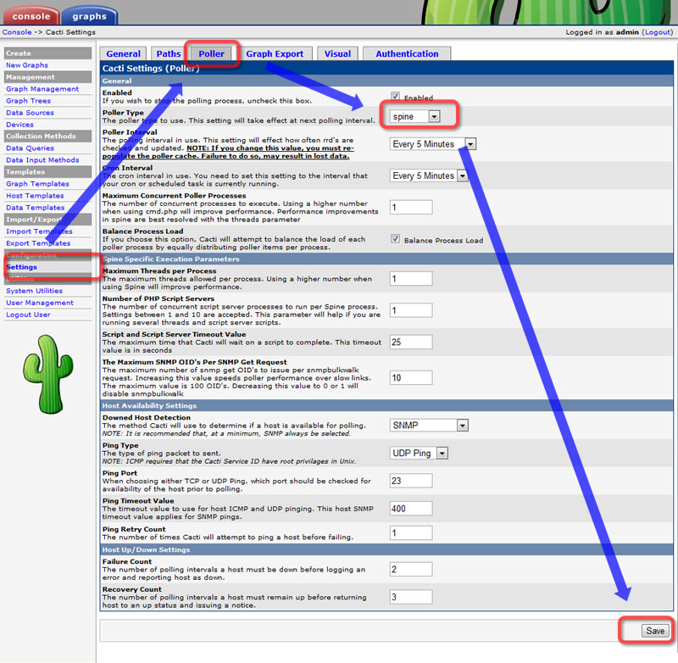Viewport: 678px width, 663px height.
Task: Switch to the Paths settings tab
Action: click(x=168, y=53)
